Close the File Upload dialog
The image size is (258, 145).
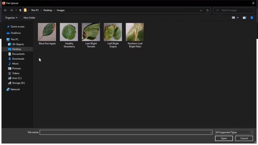point(253,3)
